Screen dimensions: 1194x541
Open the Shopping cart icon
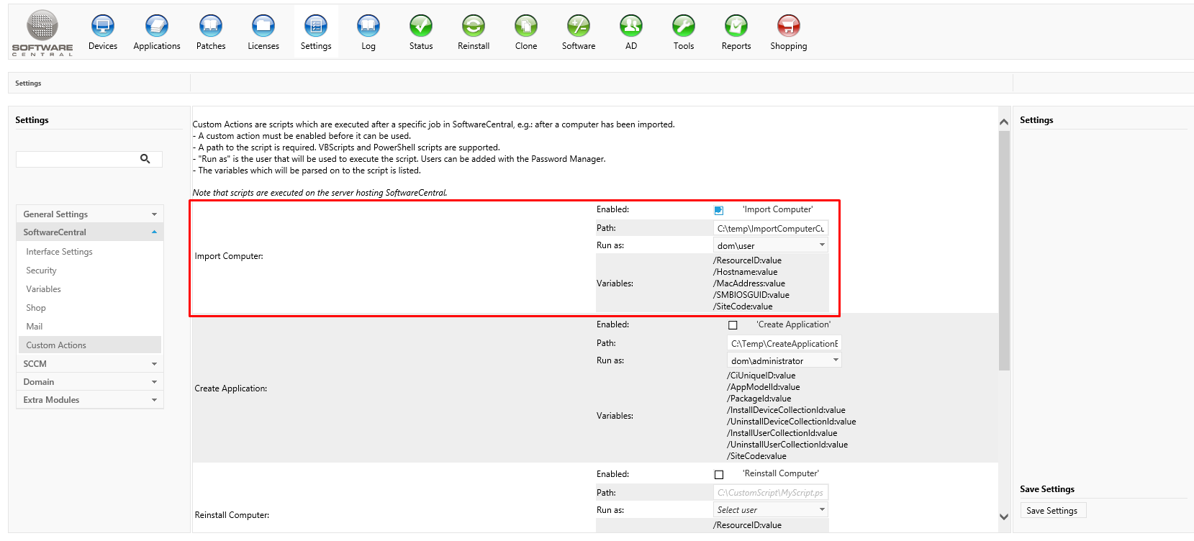(789, 27)
